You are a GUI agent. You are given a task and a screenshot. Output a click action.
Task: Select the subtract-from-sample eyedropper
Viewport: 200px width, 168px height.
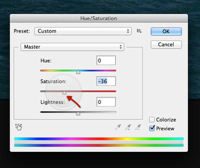[x=138, y=127]
